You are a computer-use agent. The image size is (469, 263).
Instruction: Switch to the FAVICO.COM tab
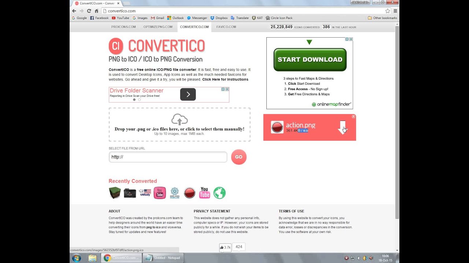[226, 27]
